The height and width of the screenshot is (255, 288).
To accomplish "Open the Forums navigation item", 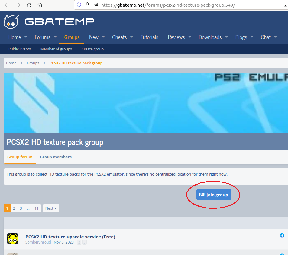I will point(42,37).
